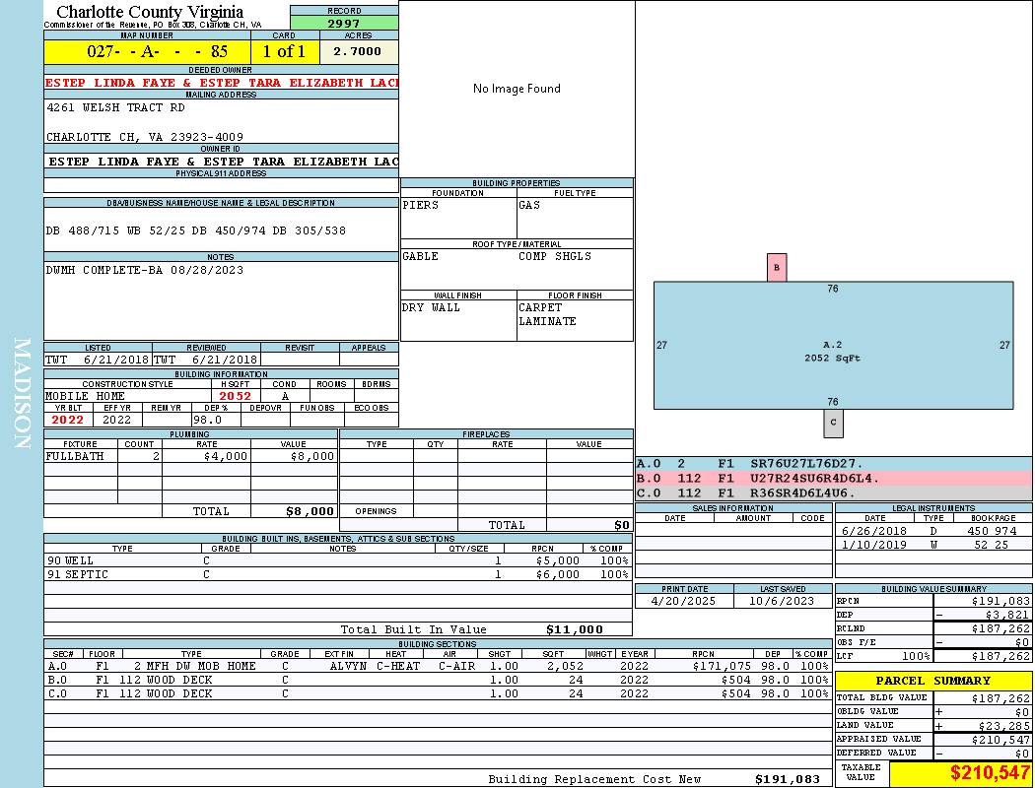
Task: Select the 91 SEPTIC built-in row
Action: [x=337, y=573]
